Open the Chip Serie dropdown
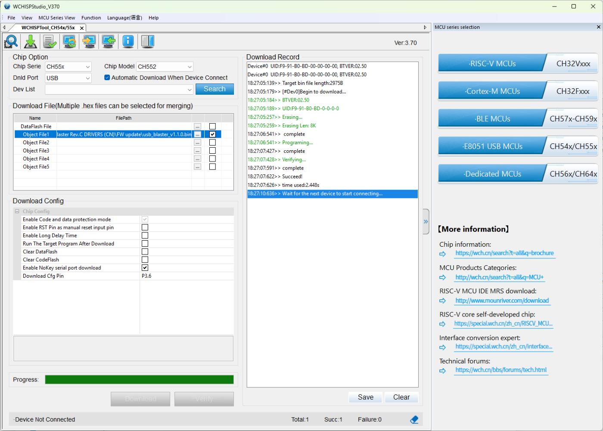Viewport: 603px width, 431px height. pyautogui.click(x=68, y=67)
